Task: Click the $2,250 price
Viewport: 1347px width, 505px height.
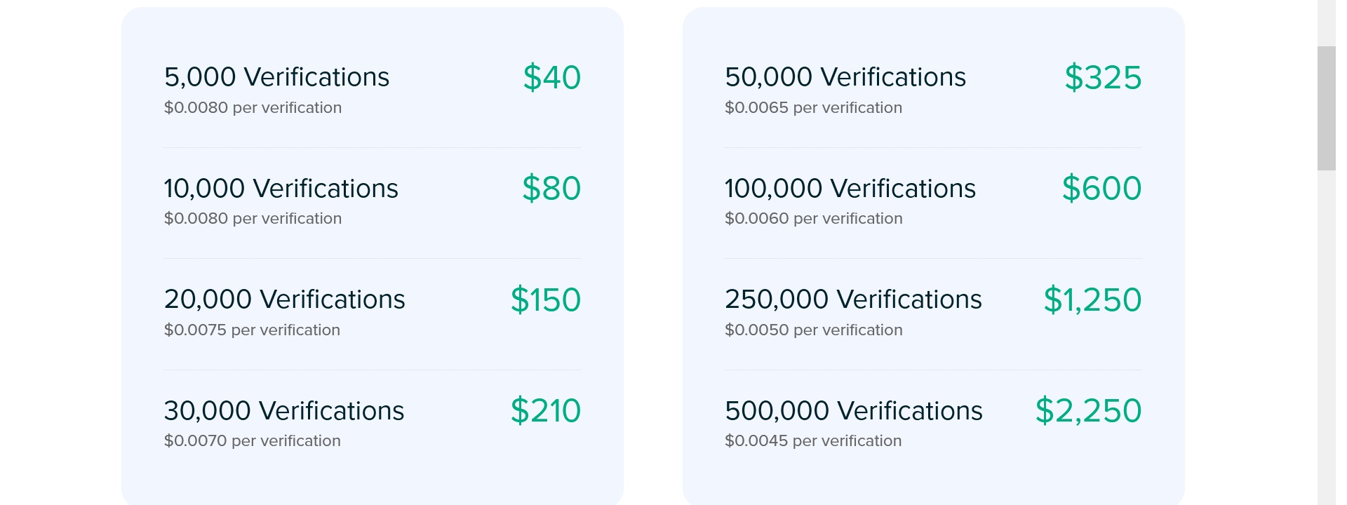Action: click(1089, 411)
